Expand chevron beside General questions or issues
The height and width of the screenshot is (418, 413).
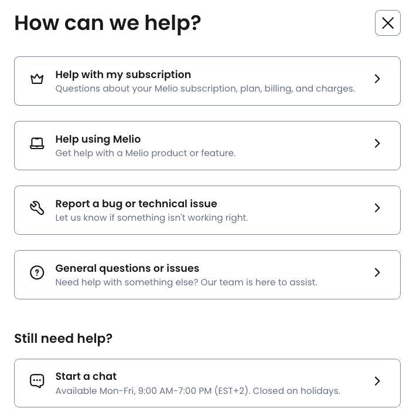377,272
